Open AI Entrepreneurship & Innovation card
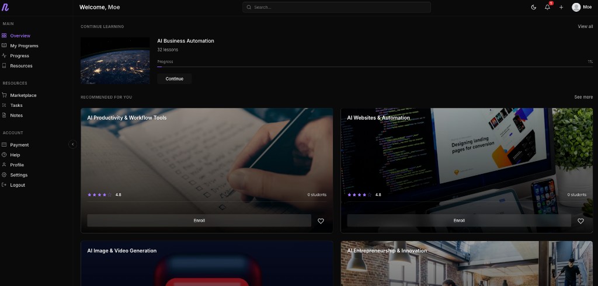Viewport: 598px width, 286px height. pos(467,263)
